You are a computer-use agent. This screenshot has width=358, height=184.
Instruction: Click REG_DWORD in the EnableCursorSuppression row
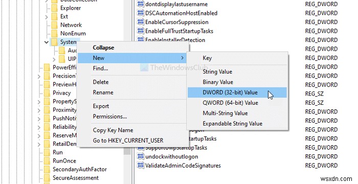point(321,22)
